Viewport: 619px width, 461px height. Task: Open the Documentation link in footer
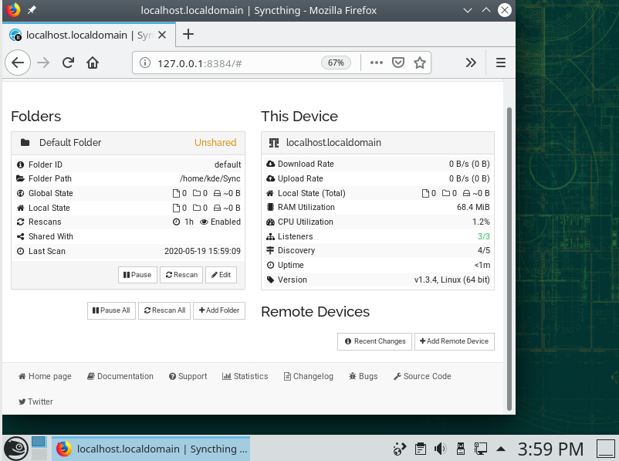point(120,377)
